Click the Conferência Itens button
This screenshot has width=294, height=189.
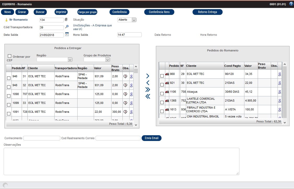point(159,12)
